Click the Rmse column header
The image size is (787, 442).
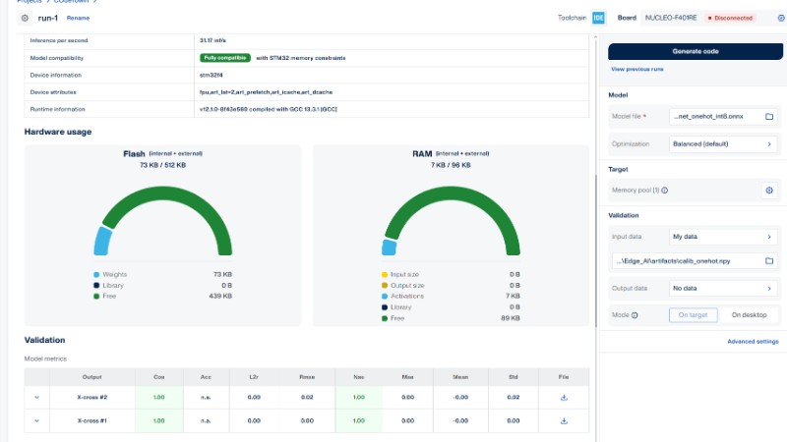(307, 377)
